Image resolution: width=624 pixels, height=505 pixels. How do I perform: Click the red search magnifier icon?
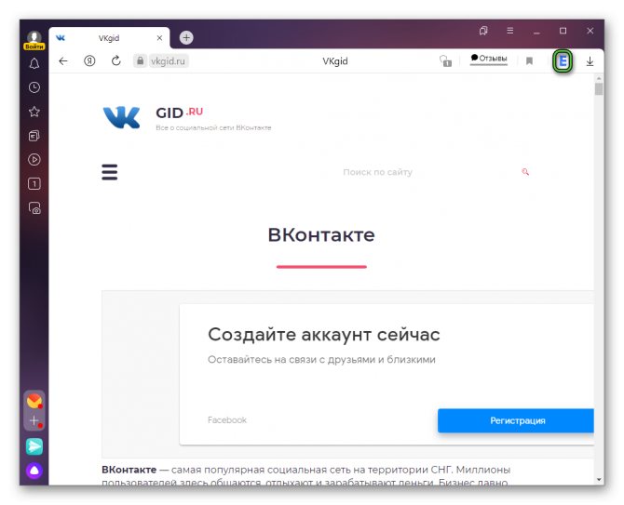pos(525,172)
